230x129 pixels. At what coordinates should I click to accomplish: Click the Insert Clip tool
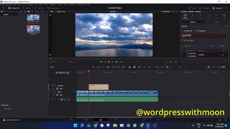coord(114,67)
